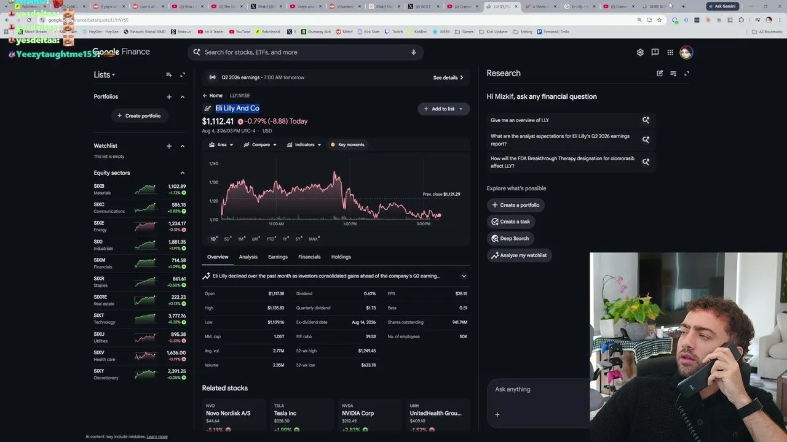
Task: Run the FDA Breakthrough Therapy question search icon
Action: point(646,162)
